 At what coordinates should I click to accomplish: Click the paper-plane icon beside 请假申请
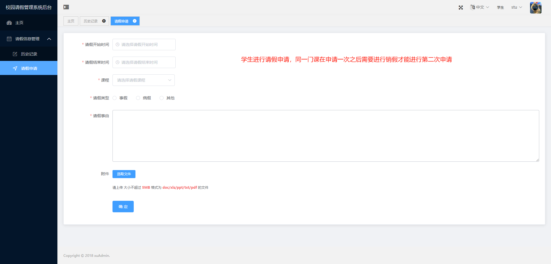pos(15,68)
